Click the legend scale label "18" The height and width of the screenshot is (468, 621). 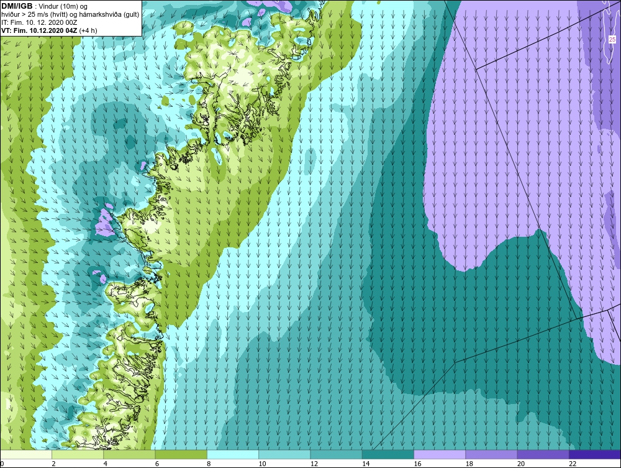pyautogui.click(x=469, y=464)
